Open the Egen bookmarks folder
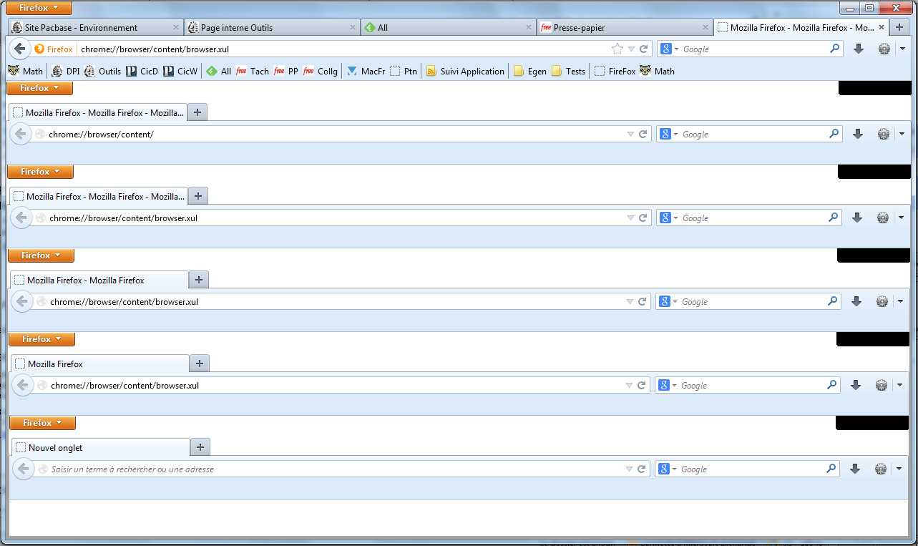918x546 pixels. pyautogui.click(x=530, y=71)
